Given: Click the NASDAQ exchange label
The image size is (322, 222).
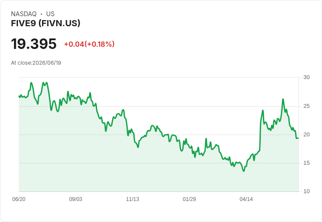Looking at the screenshot, I should tap(24, 14).
